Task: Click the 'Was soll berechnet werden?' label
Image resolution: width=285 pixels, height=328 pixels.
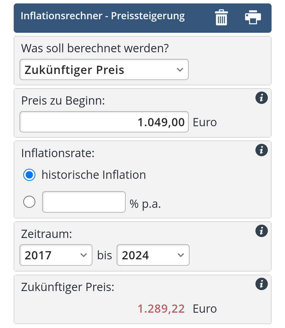Action: tap(95, 48)
